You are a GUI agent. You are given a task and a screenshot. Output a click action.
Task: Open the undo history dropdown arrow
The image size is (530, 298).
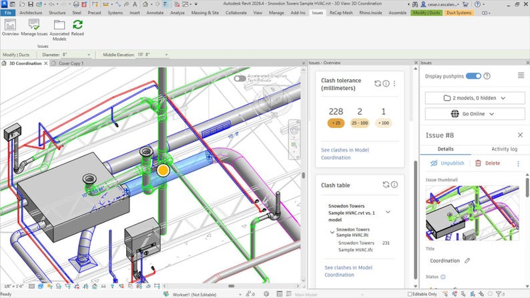coord(57,4)
